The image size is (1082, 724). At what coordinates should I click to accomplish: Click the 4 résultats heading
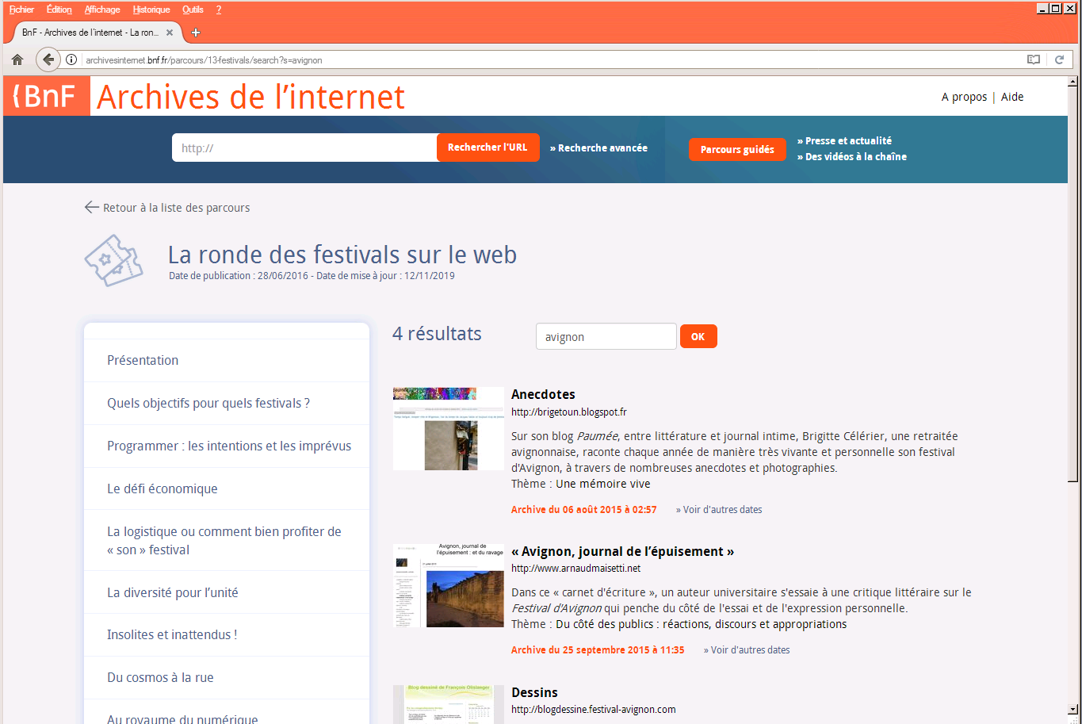pyautogui.click(x=437, y=334)
